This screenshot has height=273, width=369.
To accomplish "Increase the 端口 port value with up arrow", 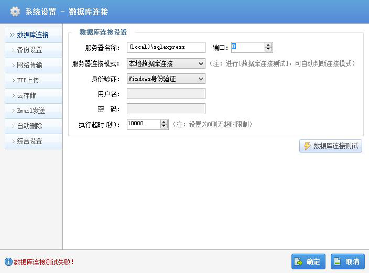I will pyautogui.click(x=268, y=45).
